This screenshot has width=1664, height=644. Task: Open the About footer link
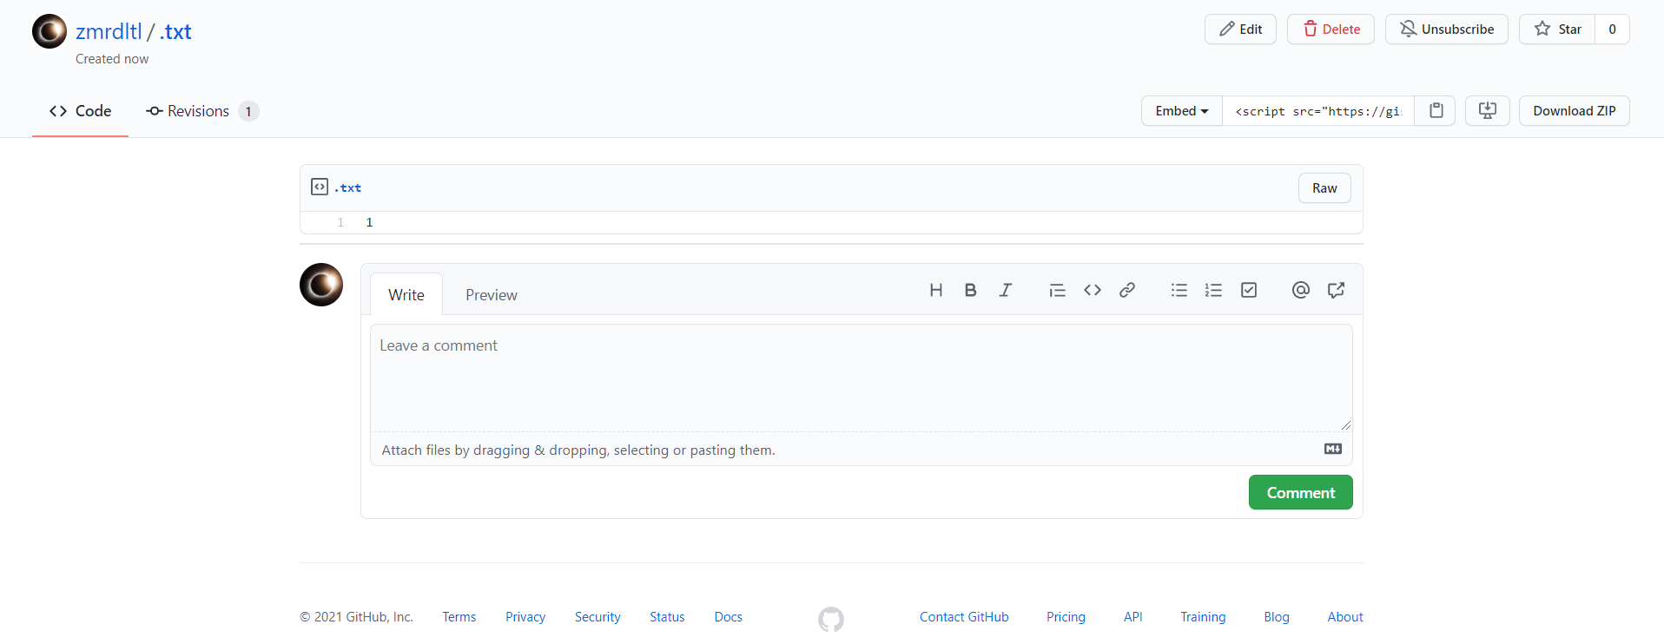point(1345,617)
